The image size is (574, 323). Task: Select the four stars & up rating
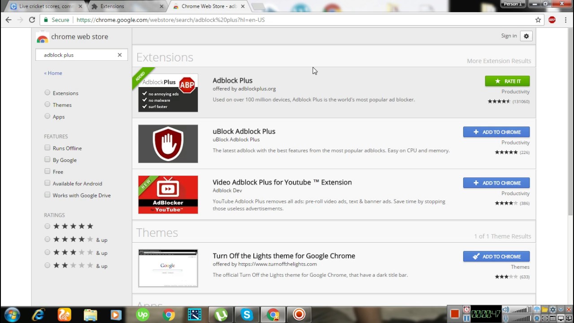click(x=48, y=239)
